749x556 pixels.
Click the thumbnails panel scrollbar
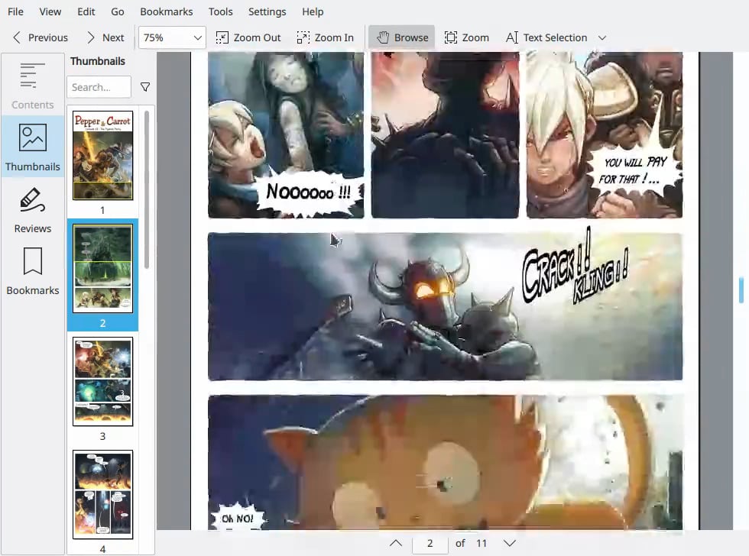pyautogui.click(x=147, y=189)
